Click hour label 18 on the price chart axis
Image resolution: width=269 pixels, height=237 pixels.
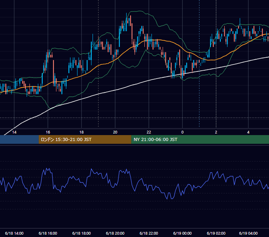[81, 132]
